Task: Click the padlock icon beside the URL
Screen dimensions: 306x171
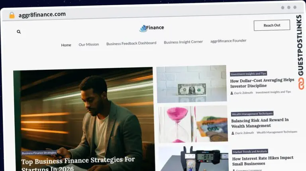Action: [12, 15]
